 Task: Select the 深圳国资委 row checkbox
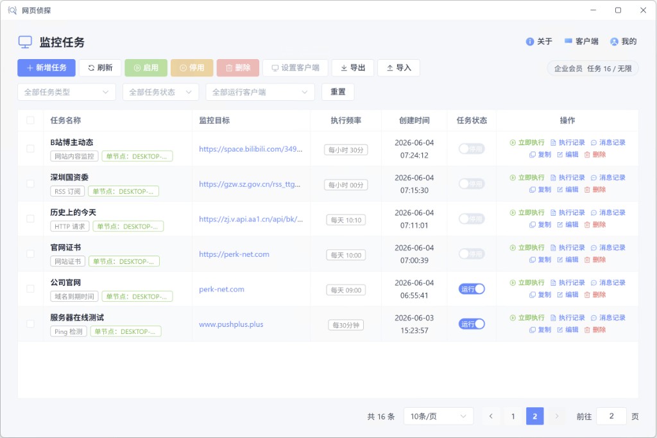[30, 184]
